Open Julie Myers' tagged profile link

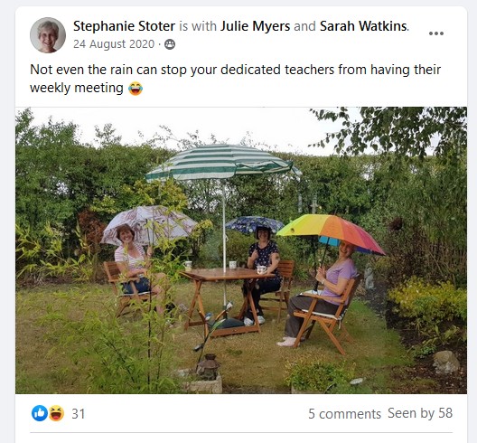[x=256, y=26]
